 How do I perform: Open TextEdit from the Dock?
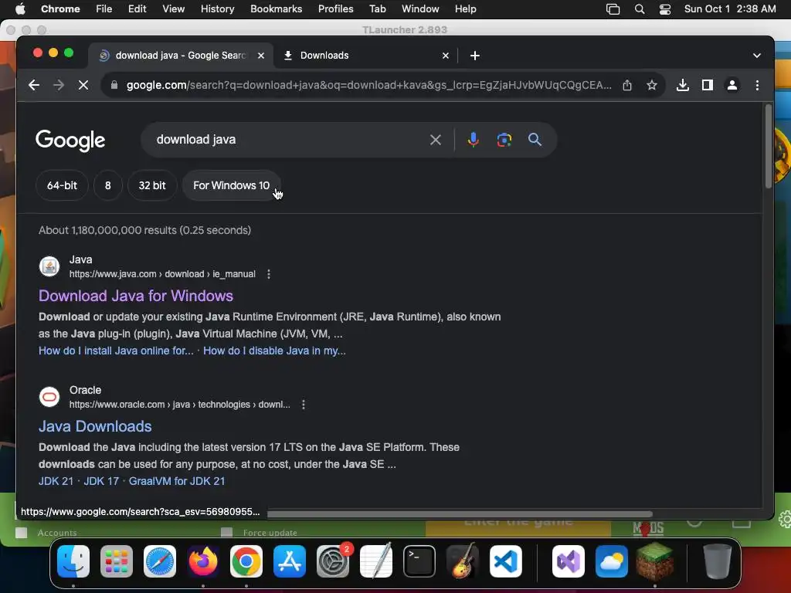[x=376, y=561]
